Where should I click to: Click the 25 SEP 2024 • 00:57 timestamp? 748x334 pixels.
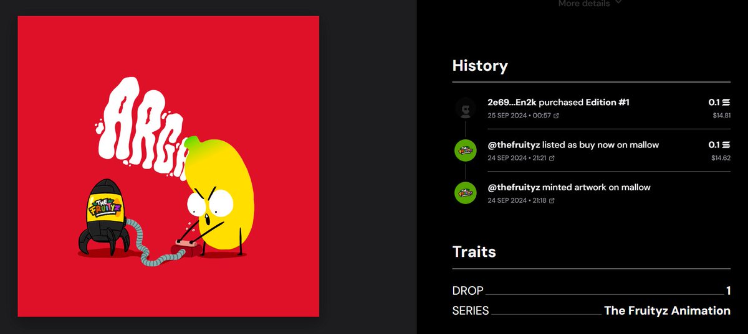point(519,116)
